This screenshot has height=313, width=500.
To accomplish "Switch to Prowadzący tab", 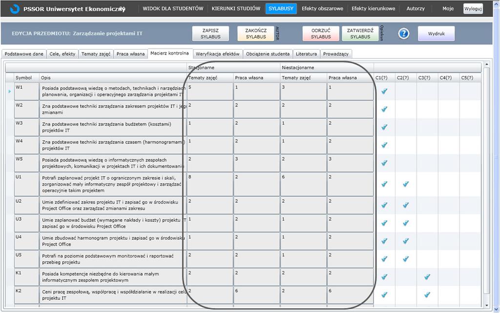I will coord(336,54).
